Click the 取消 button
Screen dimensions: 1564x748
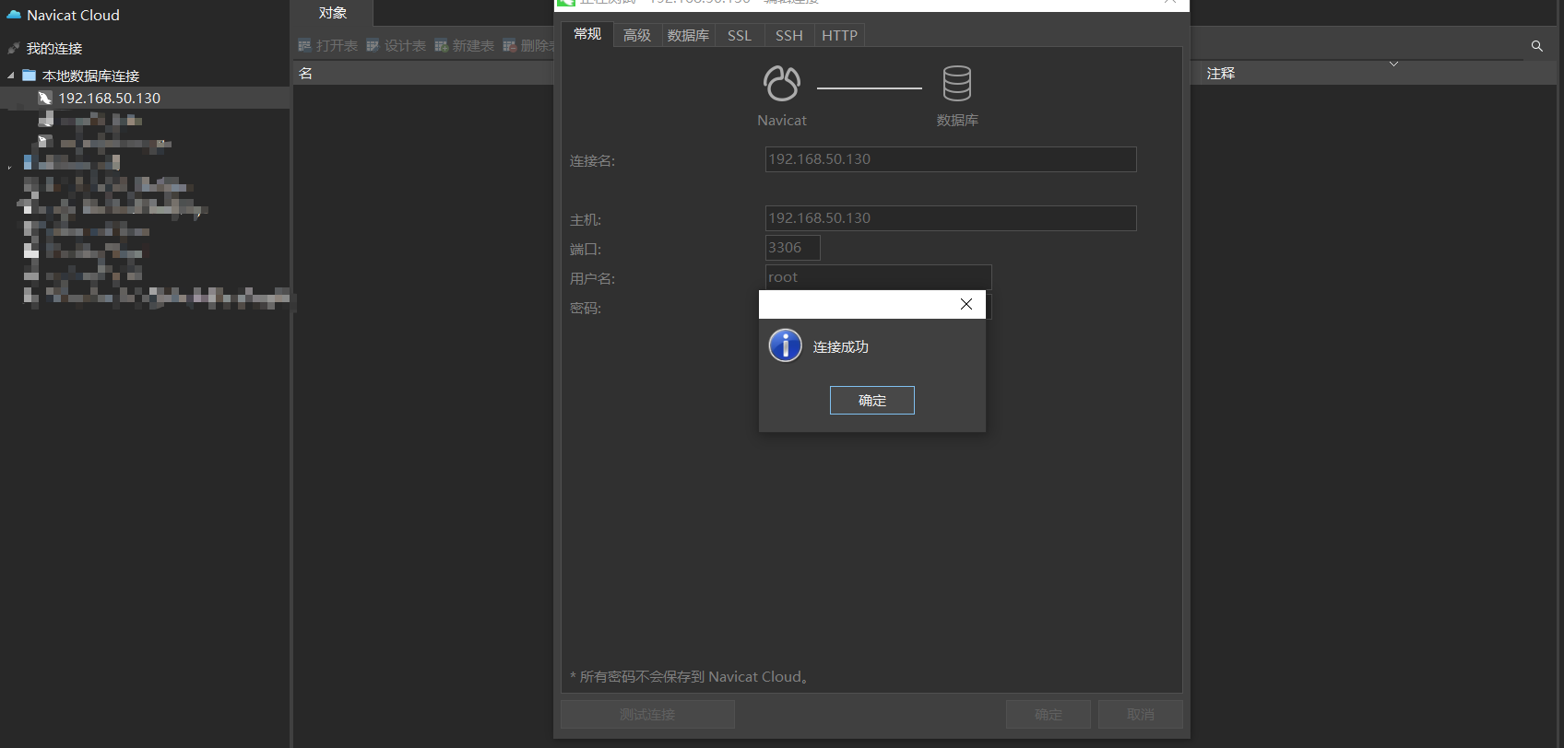tap(1141, 715)
